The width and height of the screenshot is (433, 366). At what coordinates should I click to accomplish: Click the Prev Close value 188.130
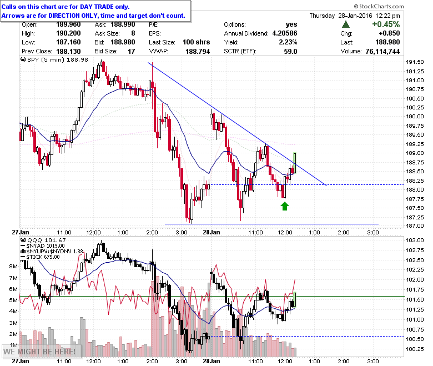coord(68,52)
